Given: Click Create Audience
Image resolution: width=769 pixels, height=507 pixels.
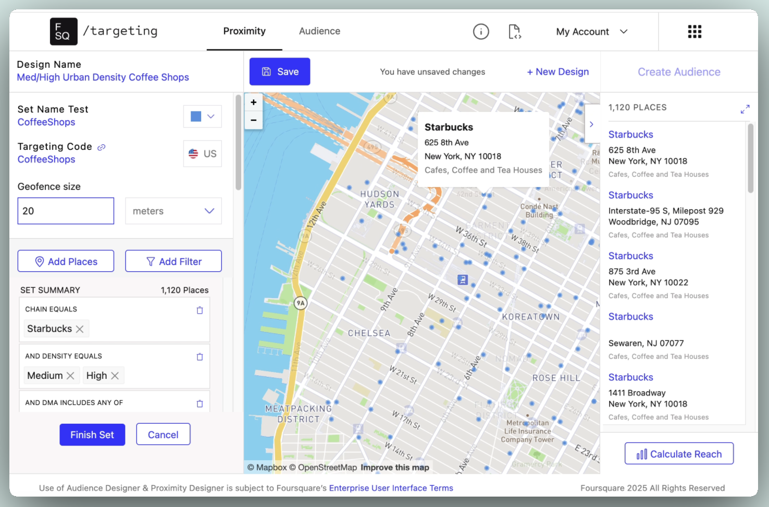Looking at the screenshot, I should point(679,72).
